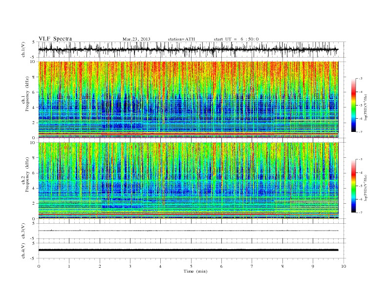Click the "6" kHz tick of ch.2 spectrogram
This screenshot has height=299, width=387.
34,173
